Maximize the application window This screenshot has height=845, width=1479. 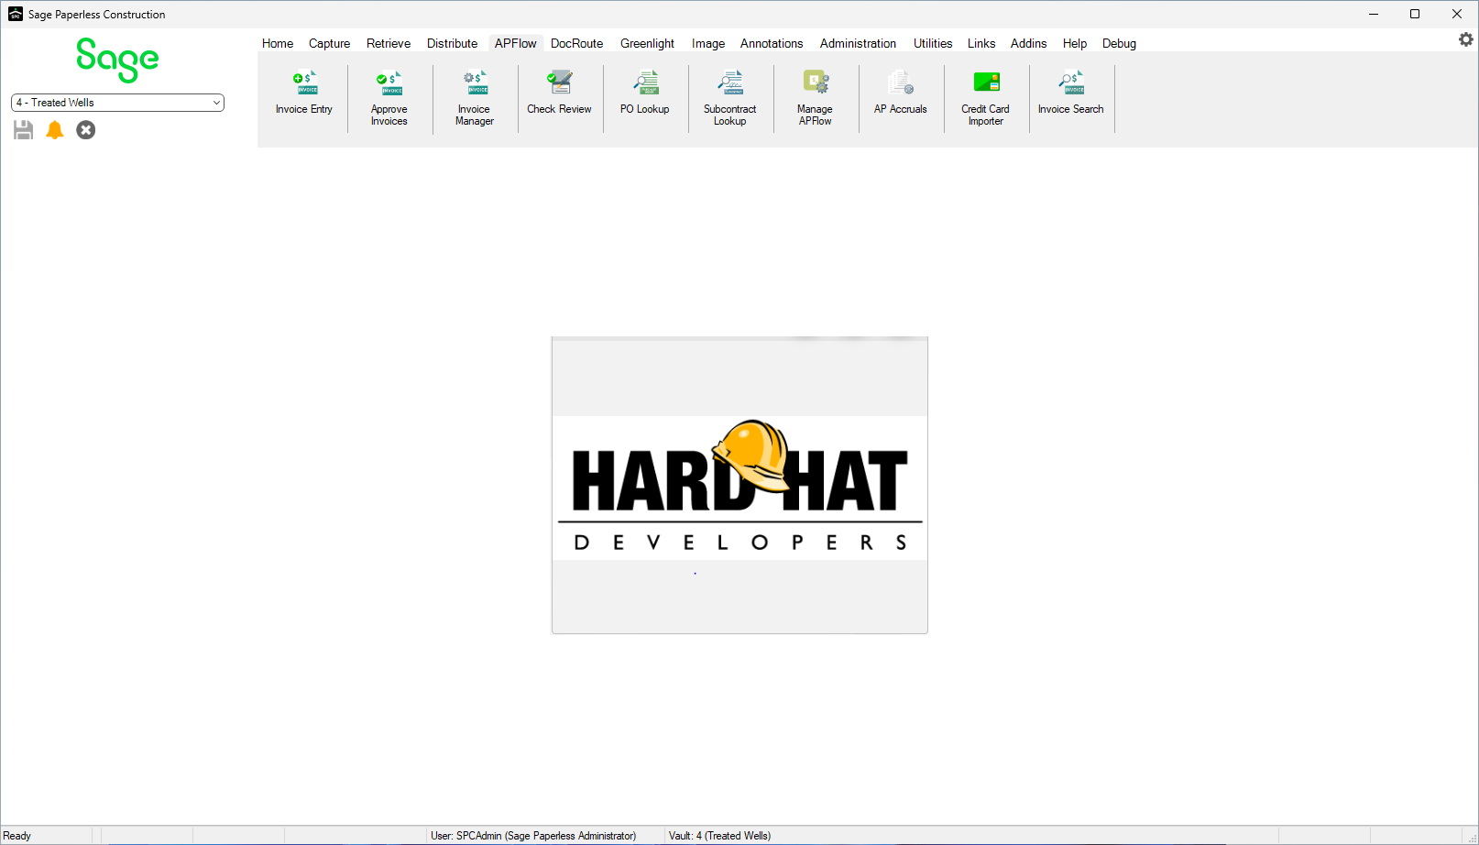[1415, 14]
